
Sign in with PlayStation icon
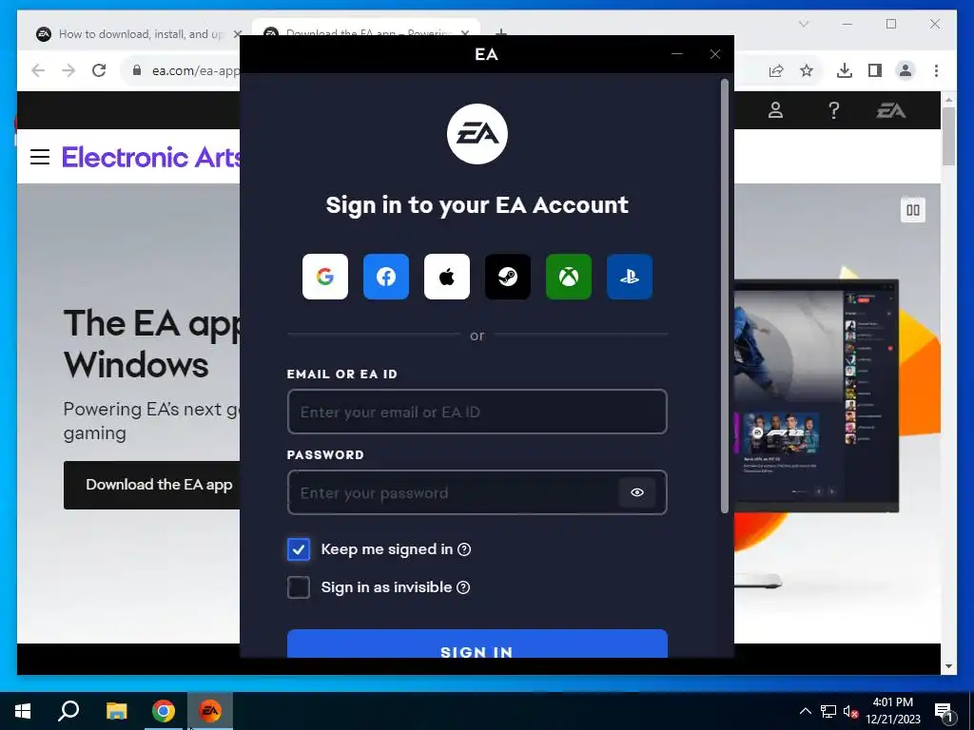[x=630, y=277]
